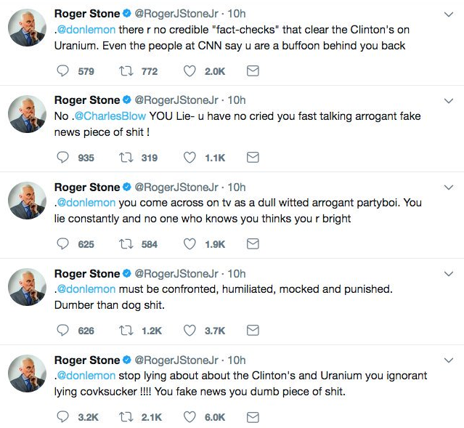Expand options on the "Dumber than" tweet

tap(448, 273)
